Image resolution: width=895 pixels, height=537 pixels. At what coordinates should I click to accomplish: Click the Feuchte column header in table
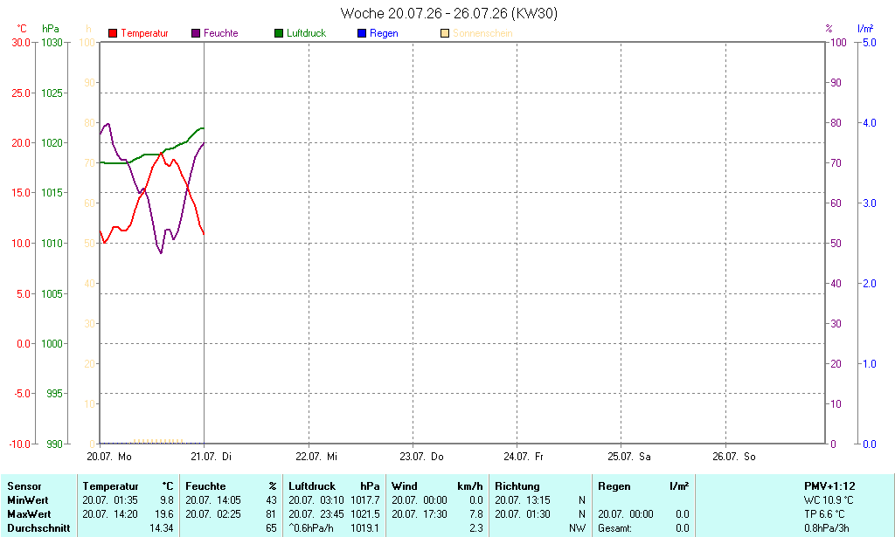pyautogui.click(x=205, y=486)
